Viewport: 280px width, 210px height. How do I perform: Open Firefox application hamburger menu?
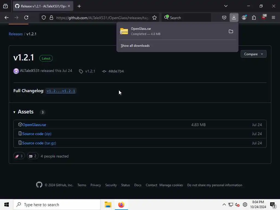pyautogui.click(x=273, y=17)
